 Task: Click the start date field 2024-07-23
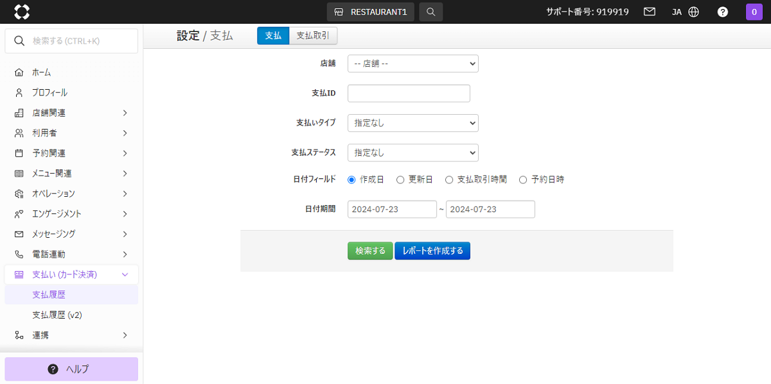(x=392, y=210)
